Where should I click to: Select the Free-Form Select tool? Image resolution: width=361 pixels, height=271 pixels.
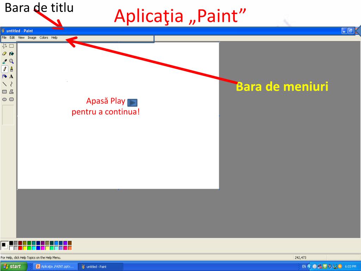pos(4,46)
